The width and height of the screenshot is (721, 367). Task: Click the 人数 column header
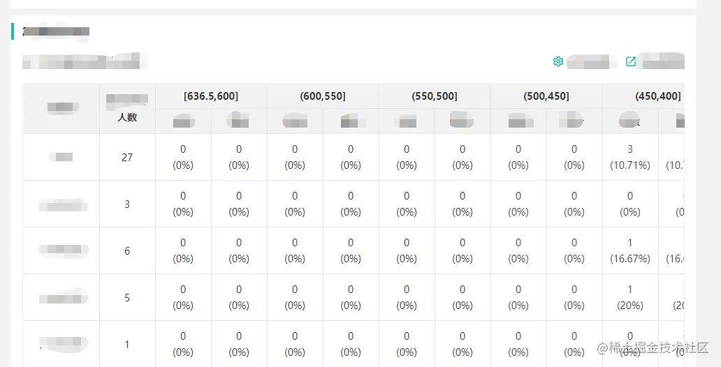[127, 117]
